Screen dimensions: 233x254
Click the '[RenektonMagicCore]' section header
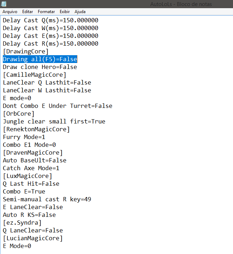36,129
